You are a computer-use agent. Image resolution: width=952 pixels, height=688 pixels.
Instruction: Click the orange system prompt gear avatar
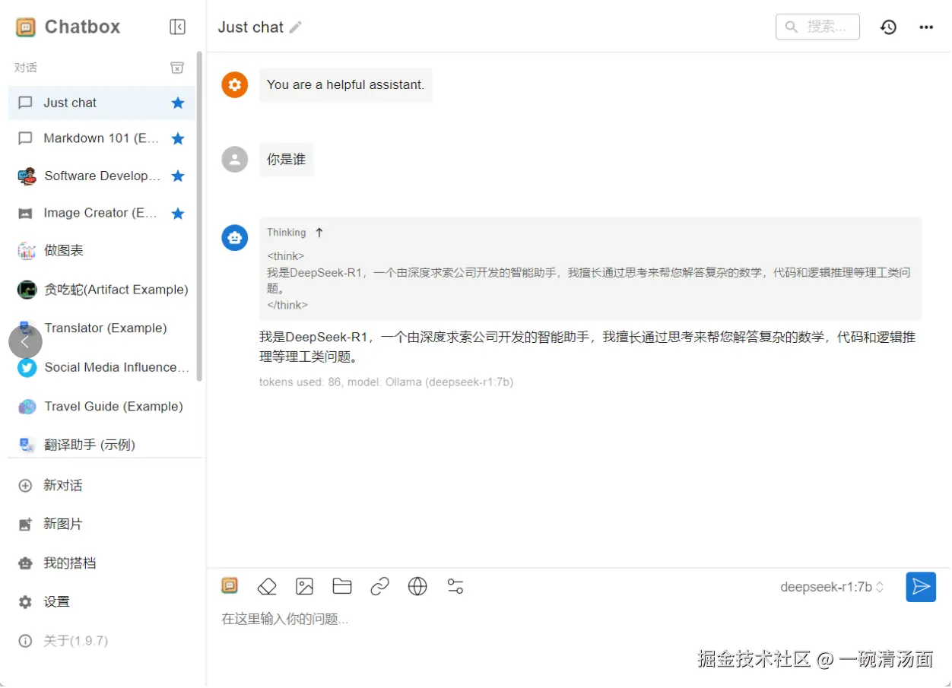(x=235, y=84)
